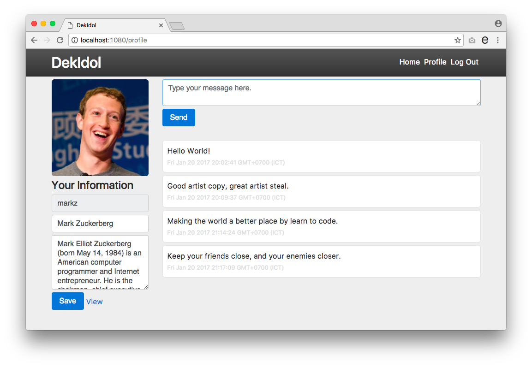Viewport: 532px width, 367px height.
Task: View site info via the address bar icon
Action: 75,40
